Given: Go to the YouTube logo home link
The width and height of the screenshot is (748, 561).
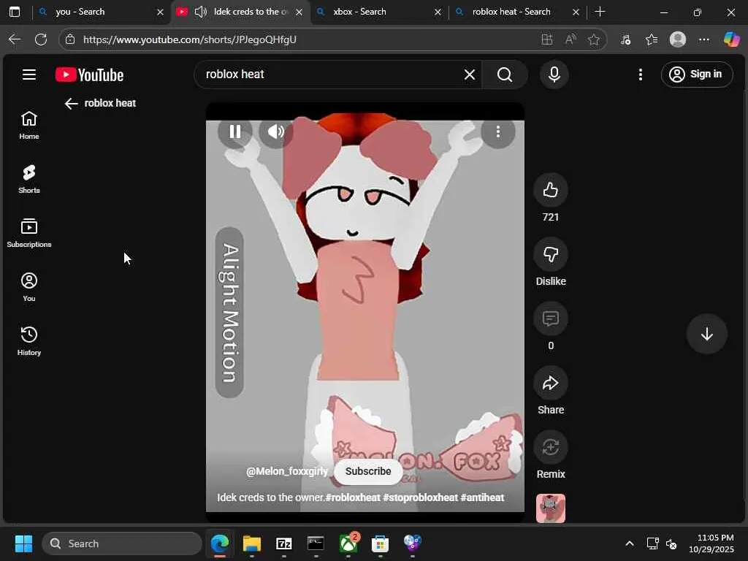Looking at the screenshot, I should click(90, 75).
